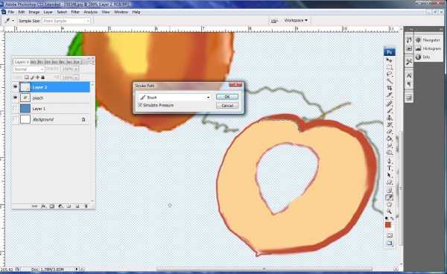The image size is (447, 274).
Task: Select the Blur tool
Action: 389,145
